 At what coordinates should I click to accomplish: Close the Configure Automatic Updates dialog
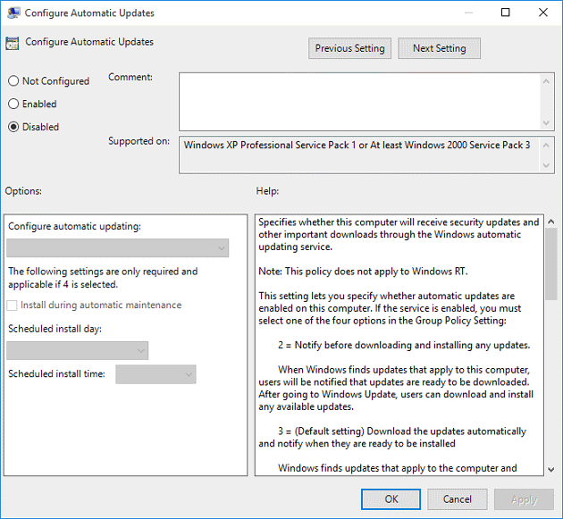543,13
